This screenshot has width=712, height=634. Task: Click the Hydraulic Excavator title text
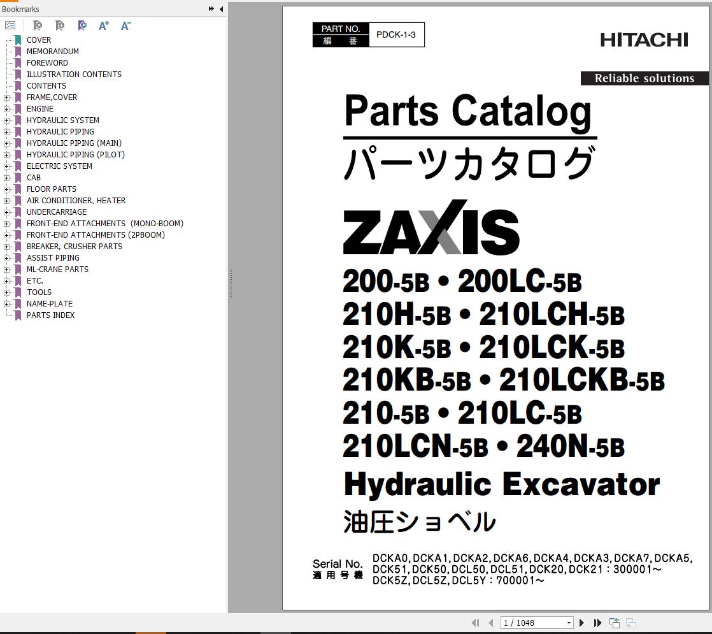(502, 484)
